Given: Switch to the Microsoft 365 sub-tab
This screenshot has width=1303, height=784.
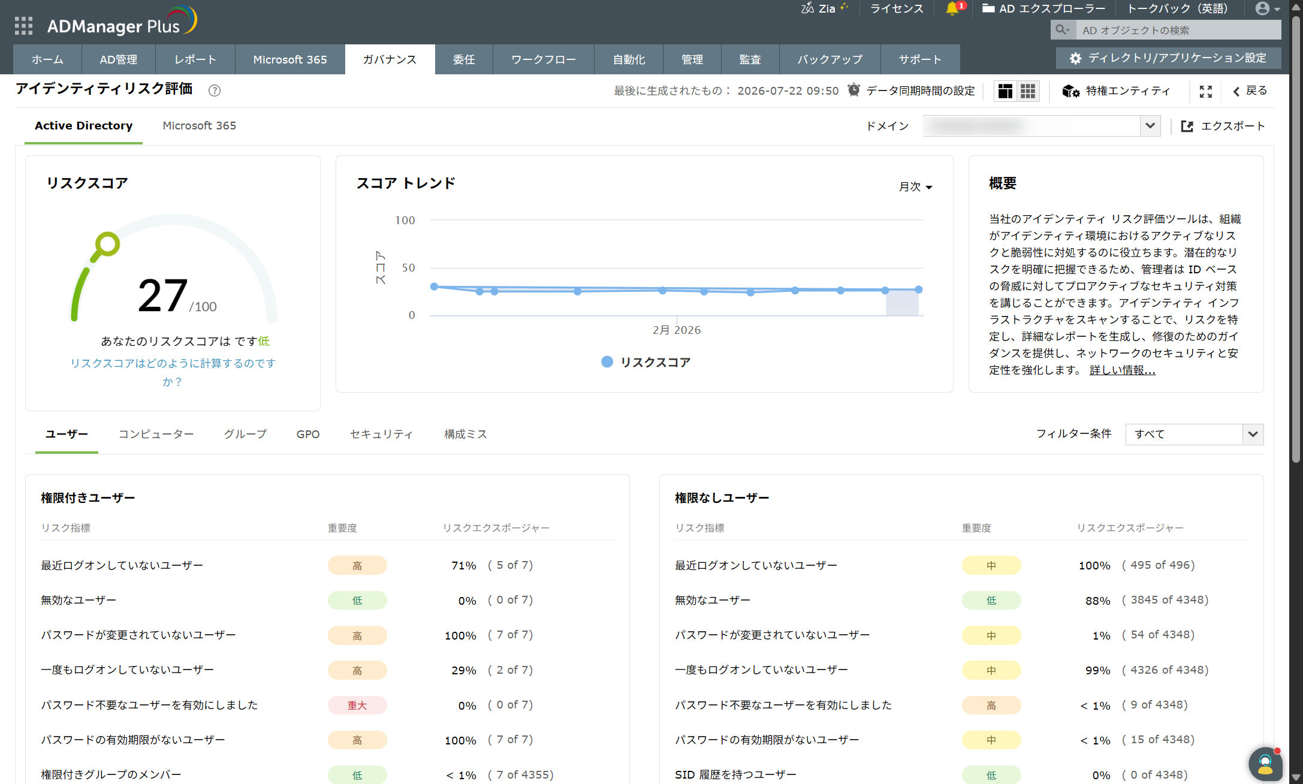Looking at the screenshot, I should click(x=200, y=126).
